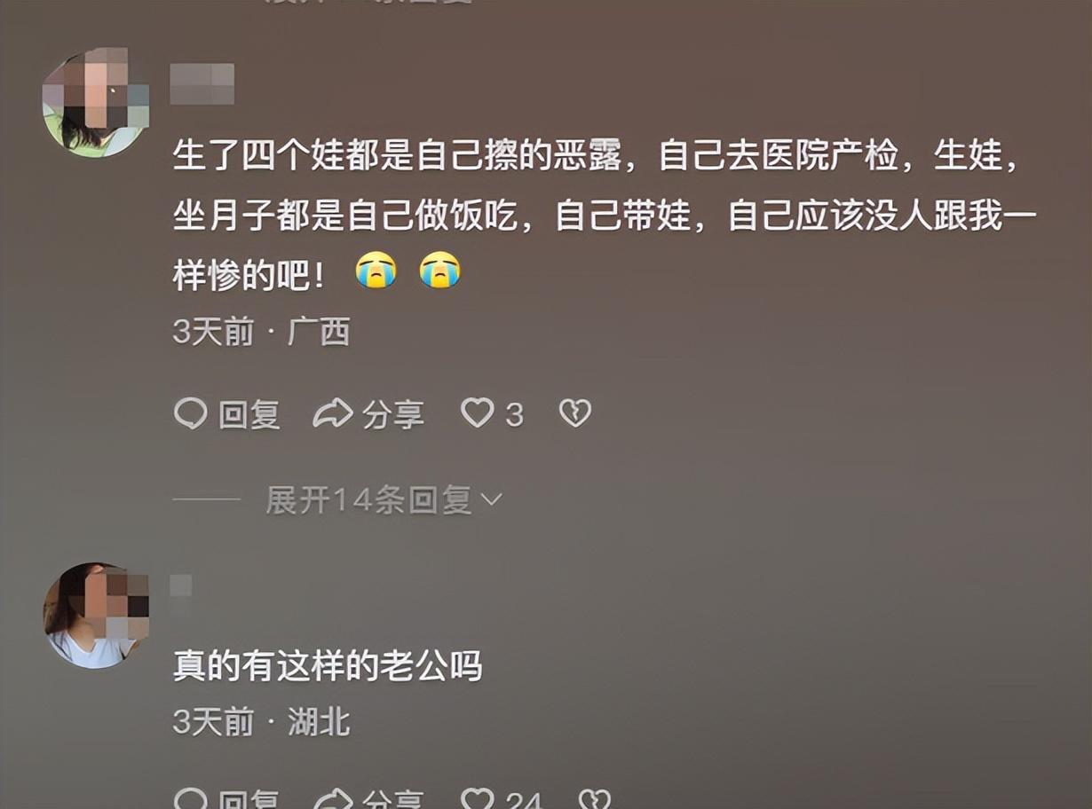Screen dimensions: 1092x809
Task: Open the Hubei commenter's avatar
Action: (96, 616)
